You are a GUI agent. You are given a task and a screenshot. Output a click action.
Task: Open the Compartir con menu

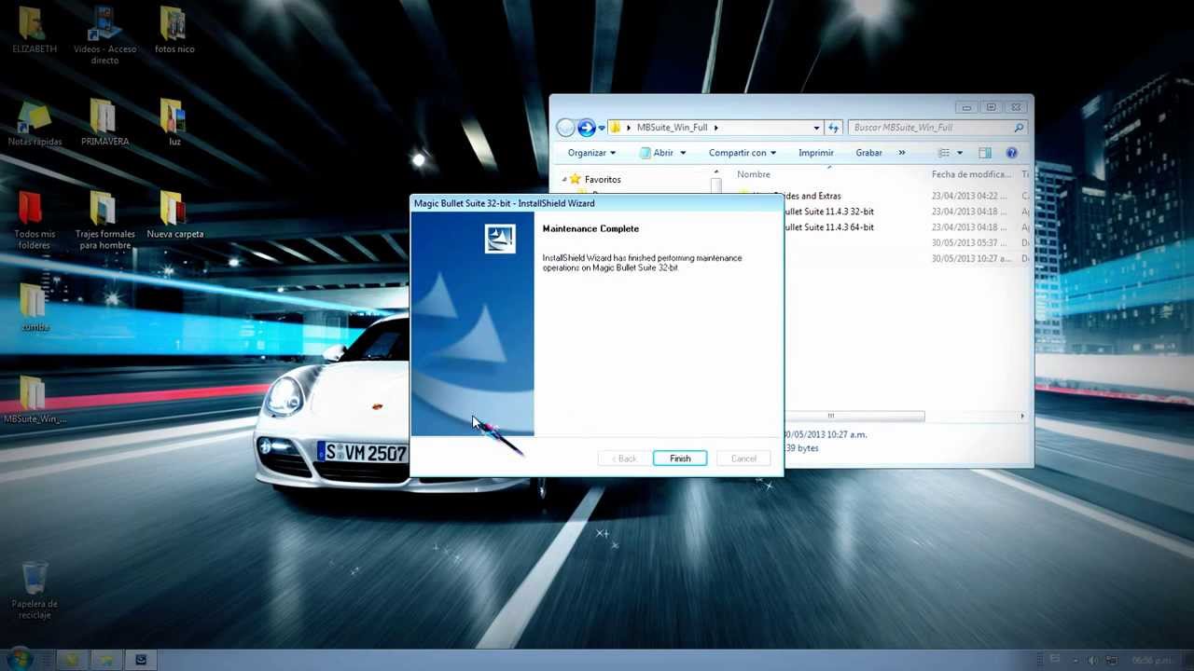pos(743,153)
